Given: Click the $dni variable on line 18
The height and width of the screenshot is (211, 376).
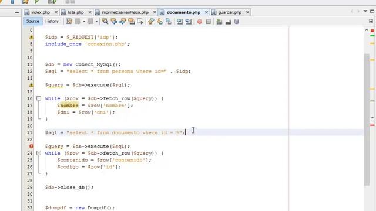Looking at the screenshot, I should point(63,112).
